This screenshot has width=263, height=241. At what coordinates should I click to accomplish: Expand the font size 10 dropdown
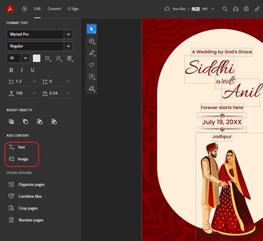(x=25, y=58)
